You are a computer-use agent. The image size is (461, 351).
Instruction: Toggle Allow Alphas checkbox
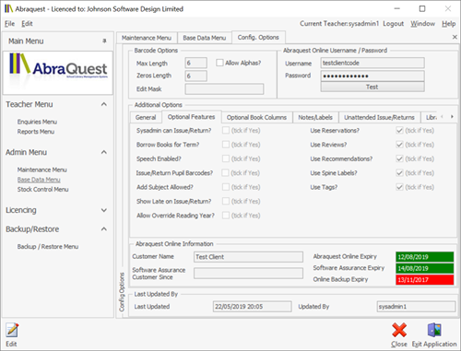(x=219, y=63)
